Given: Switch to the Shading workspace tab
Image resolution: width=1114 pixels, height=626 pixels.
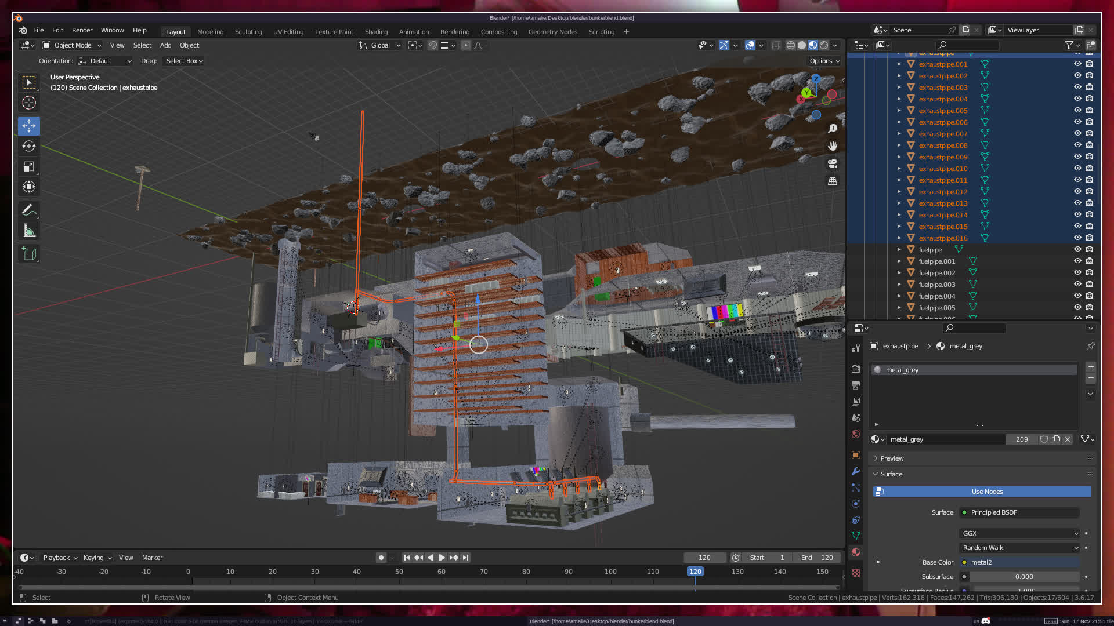Looking at the screenshot, I should [x=376, y=32].
